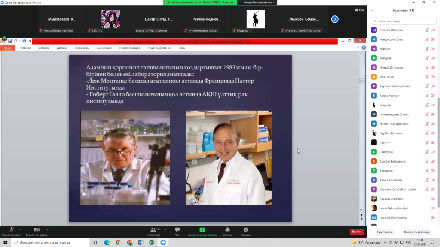Screen dimensions: 440x247
Task: Open the Participants (Участники) panel icon
Action: click(153, 231)
